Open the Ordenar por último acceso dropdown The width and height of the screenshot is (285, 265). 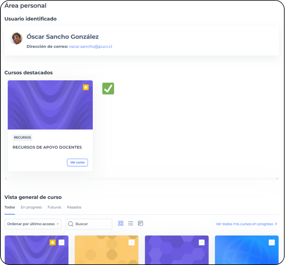click(x=33, y=224)
